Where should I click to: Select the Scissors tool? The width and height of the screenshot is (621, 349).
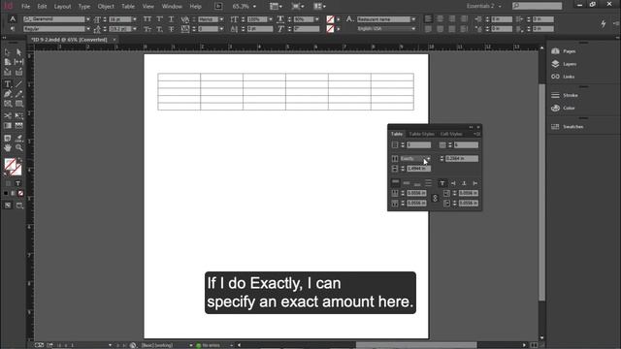(x=8, y=115)
